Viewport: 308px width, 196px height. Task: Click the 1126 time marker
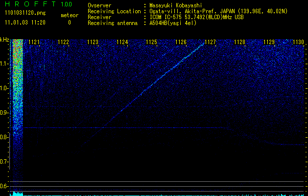tap(181, 42)
